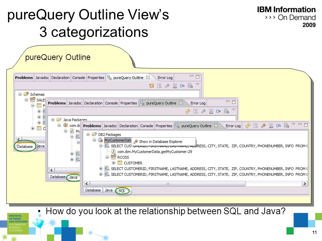Close pureQuery Outline tab in DB2 Packages window

(216, 126)
